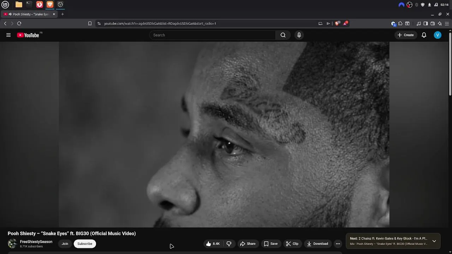The width and height of the screenshot is (452, 254).
Task: Open the tray music note applet
Action: pyautogui.click(x=436, y=5)
